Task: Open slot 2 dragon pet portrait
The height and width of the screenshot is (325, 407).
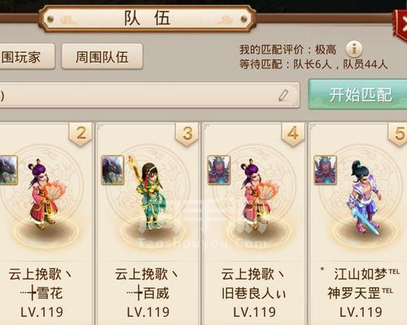Action: [x=8, y=171]
